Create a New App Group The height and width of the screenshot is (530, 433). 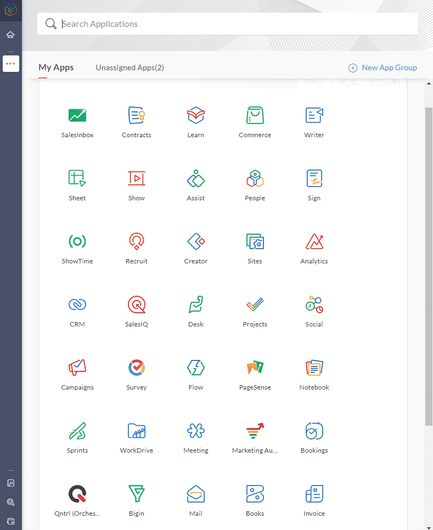tap(383, 67)
